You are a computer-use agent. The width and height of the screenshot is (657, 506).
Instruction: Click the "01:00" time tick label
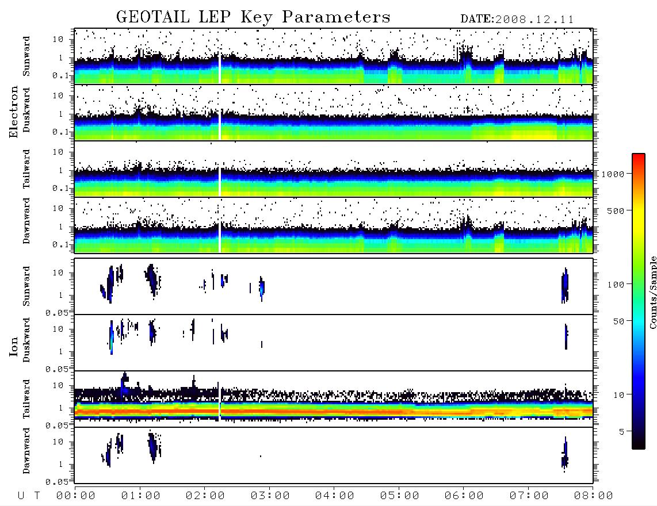(141, 496)
